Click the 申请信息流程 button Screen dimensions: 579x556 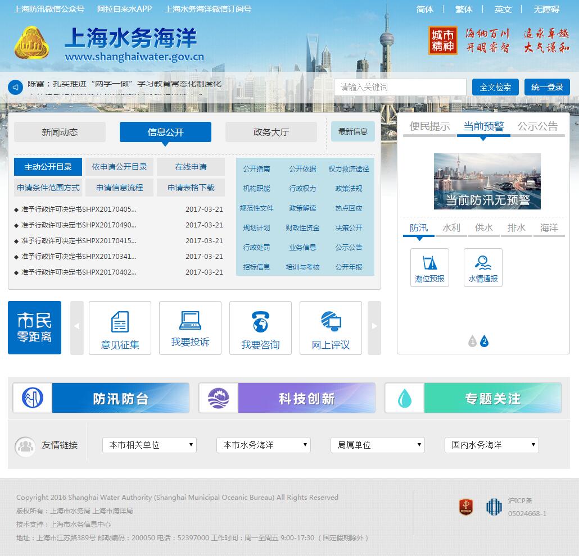(119, 188)
